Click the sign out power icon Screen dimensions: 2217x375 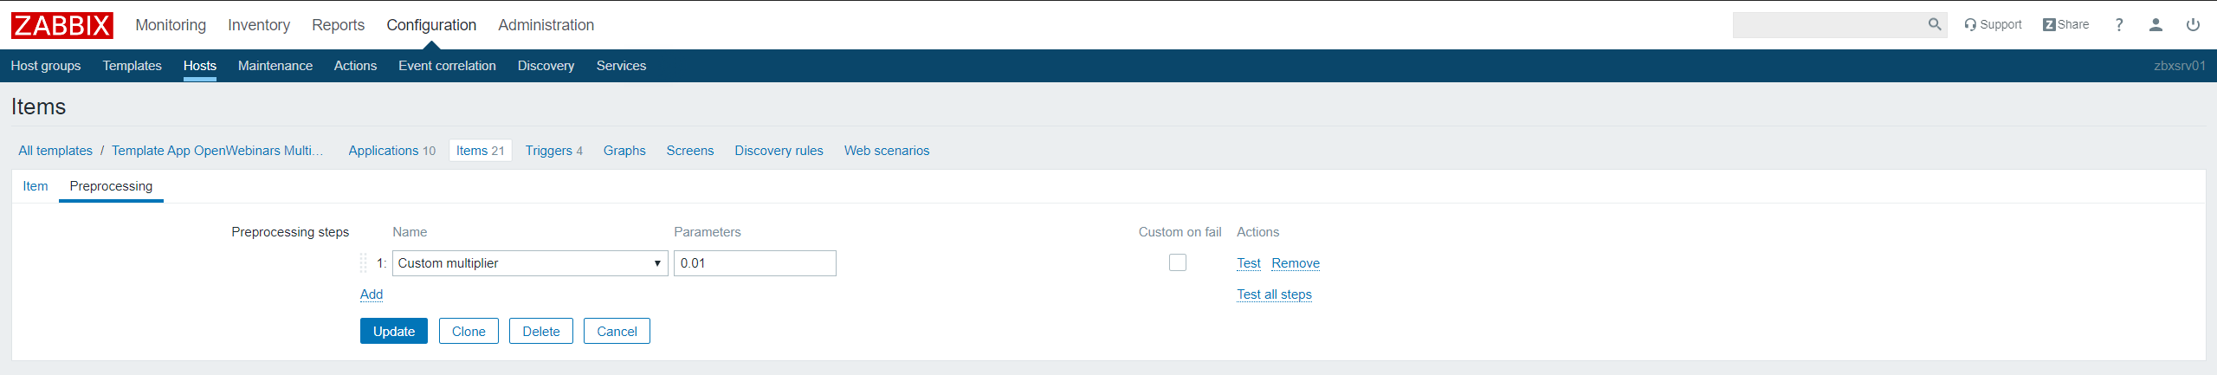[x=2193, y=25]
